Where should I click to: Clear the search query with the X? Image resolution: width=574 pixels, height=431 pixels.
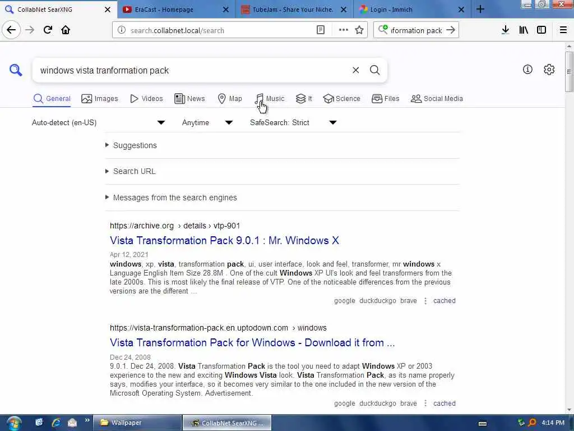click(x=356, y=70)
